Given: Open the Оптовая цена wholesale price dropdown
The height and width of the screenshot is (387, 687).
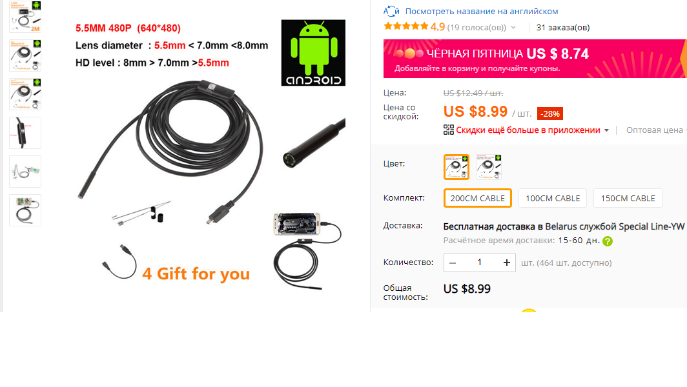Looking at the screenshot, I should [656, 130].
